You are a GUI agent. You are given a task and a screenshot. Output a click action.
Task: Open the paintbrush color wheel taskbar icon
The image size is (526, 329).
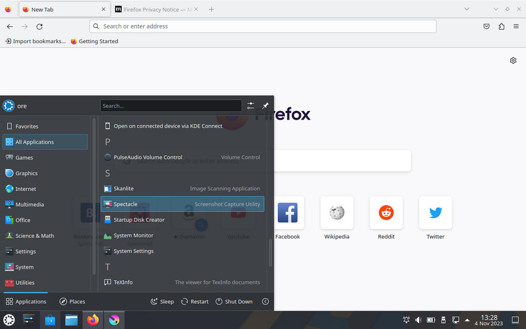coord(114,320)
